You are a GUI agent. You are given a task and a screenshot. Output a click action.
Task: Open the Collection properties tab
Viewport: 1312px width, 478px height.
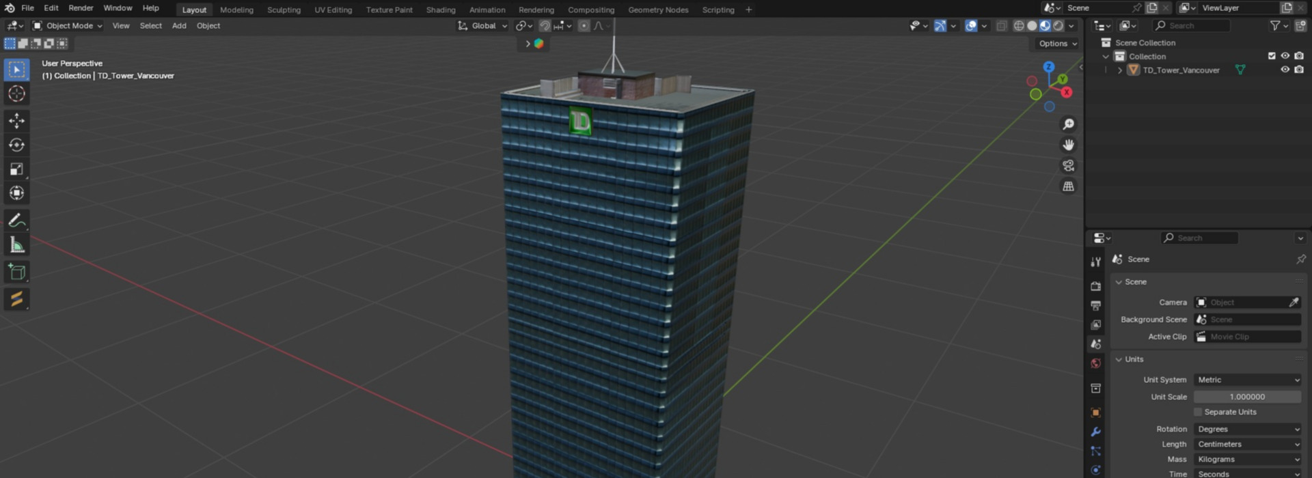coord(1096,388)
